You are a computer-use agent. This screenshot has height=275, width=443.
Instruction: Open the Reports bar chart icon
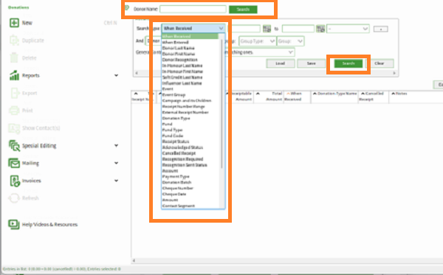pos(14,75)
